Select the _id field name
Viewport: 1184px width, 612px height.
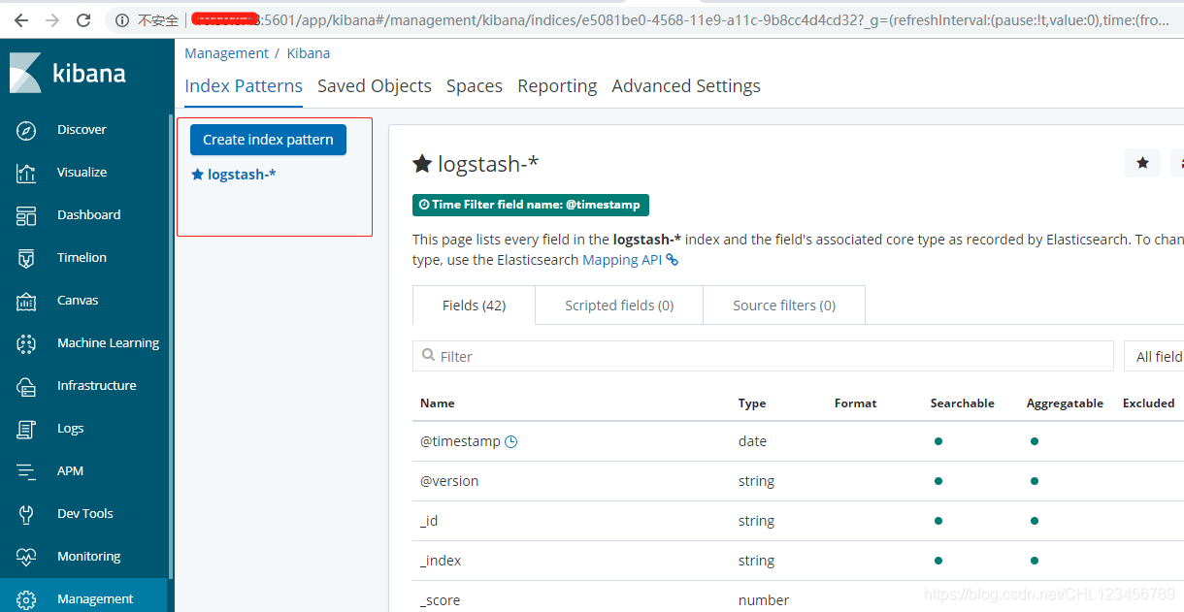(x=429, y=521)
